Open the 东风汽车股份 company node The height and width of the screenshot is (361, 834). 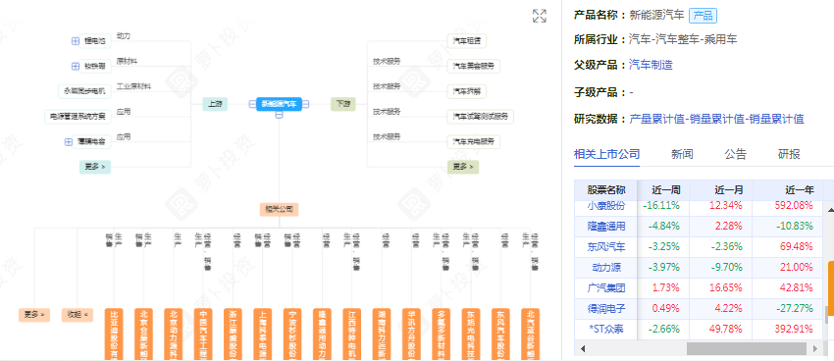[x=501, y=335]
